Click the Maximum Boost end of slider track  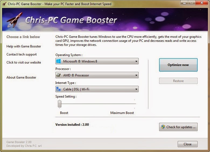coord(134,103)
